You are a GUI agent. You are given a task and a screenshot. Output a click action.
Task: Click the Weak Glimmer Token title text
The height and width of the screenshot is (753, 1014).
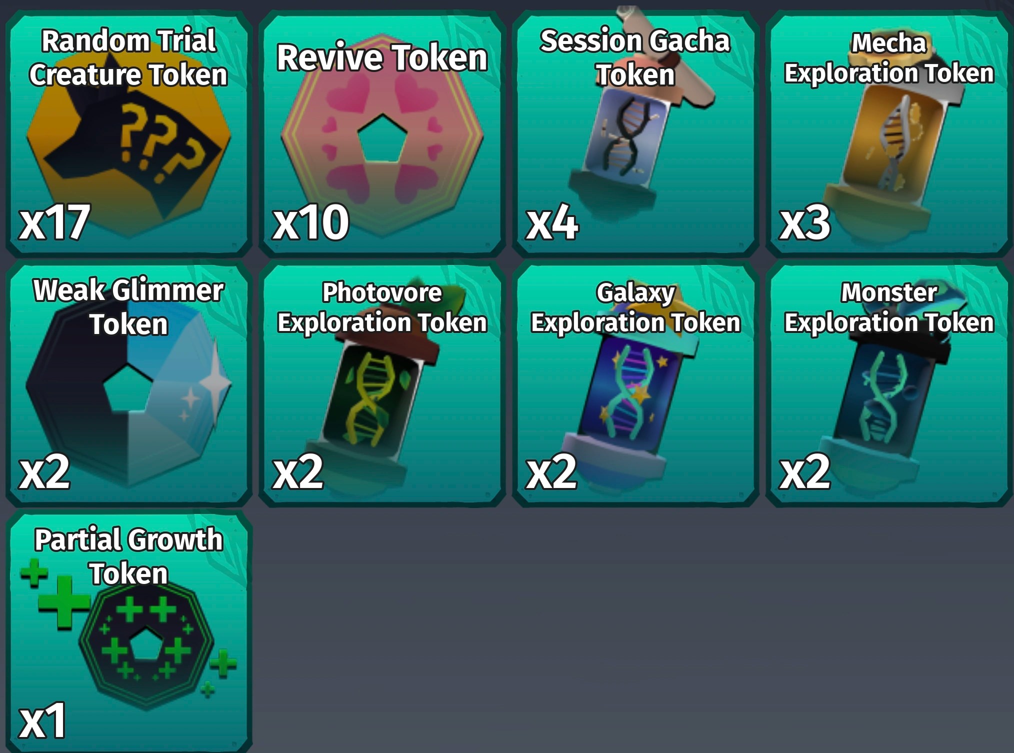pyautogui.click(x=128, y=307)
